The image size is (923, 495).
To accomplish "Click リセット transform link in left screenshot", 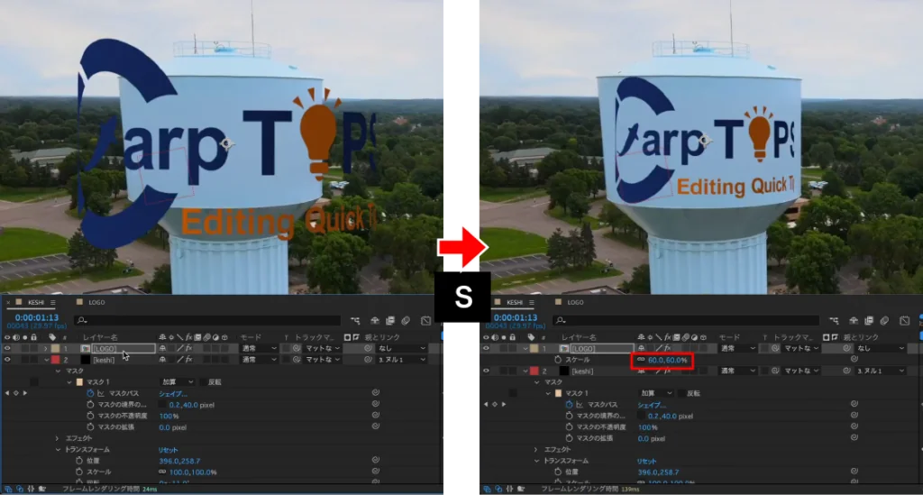I will pyautogui.click(x=168, y=450).
